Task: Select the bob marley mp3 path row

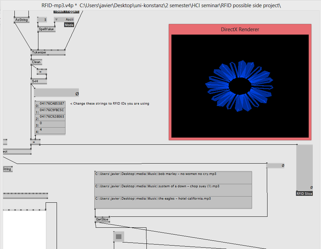Action: coord(173,178)
